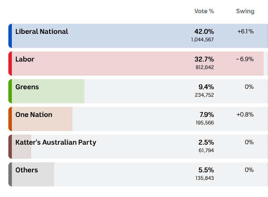Click Labor's red color marker
The image size is (268, 197).
[x=10, y=64]
